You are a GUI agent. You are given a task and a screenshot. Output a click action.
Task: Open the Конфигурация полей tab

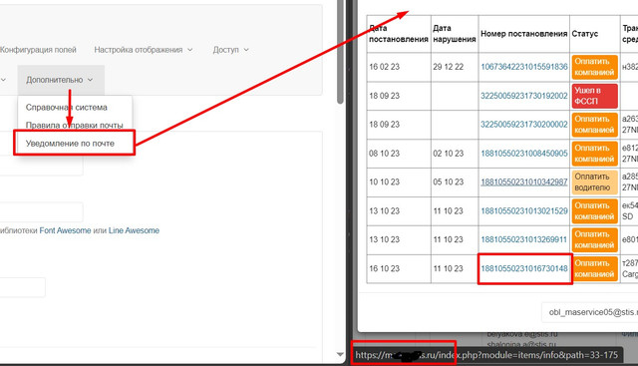[38, 50]
